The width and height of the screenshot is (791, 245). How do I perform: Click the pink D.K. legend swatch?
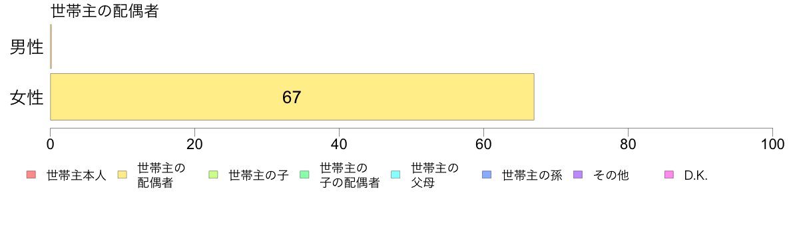point(669,175)
